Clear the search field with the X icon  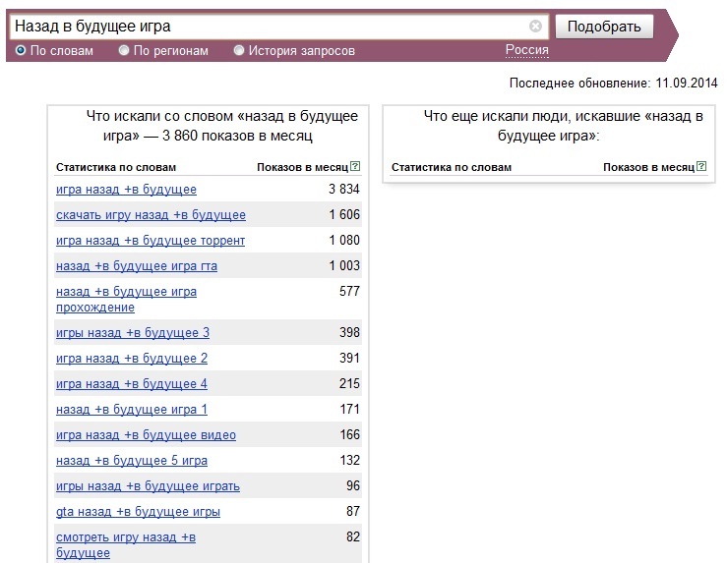[535, 26]
